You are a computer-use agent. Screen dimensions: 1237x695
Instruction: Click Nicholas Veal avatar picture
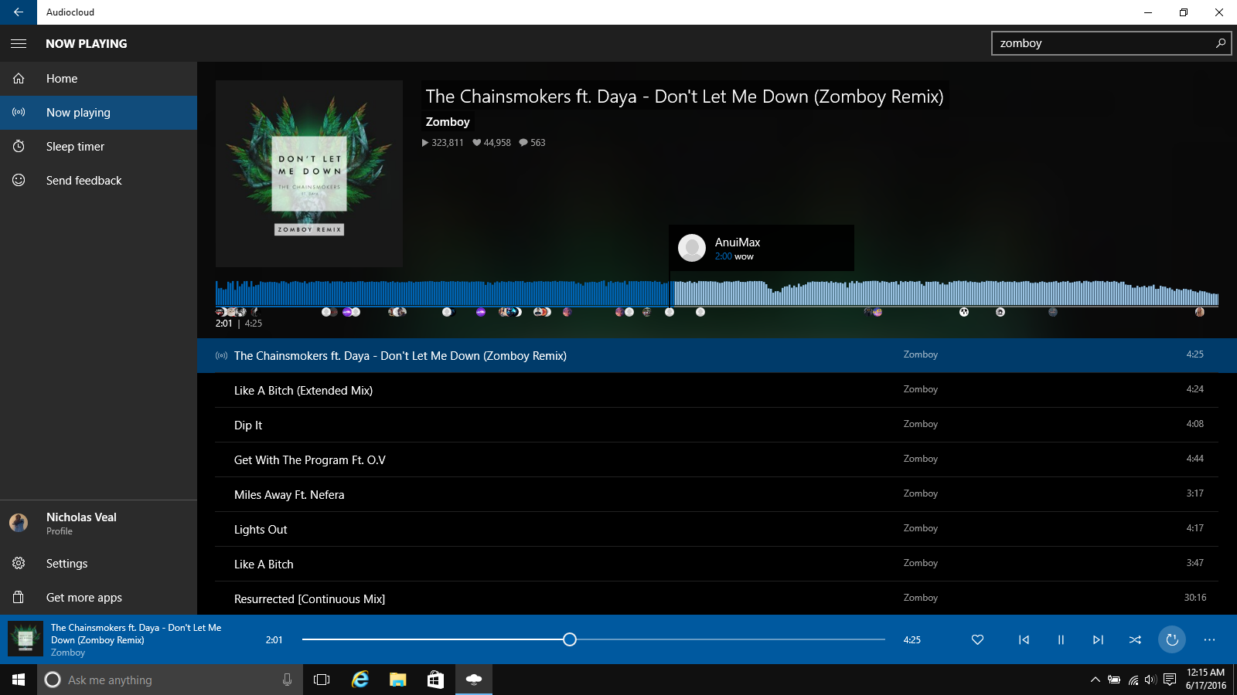point(19,523)
